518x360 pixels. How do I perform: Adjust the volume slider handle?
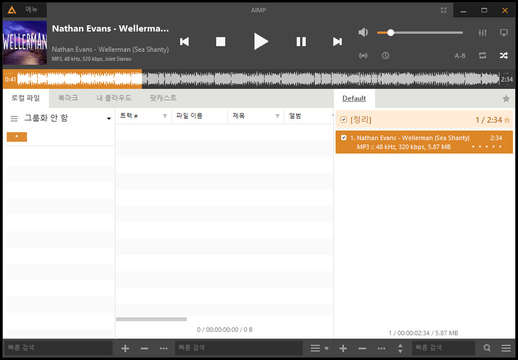(x=391, y=32)
